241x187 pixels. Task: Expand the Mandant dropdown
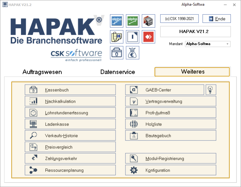227,44
